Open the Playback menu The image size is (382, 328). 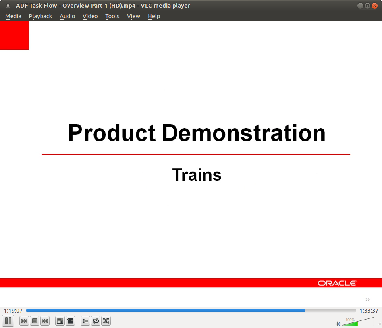[x=40, y=16]
